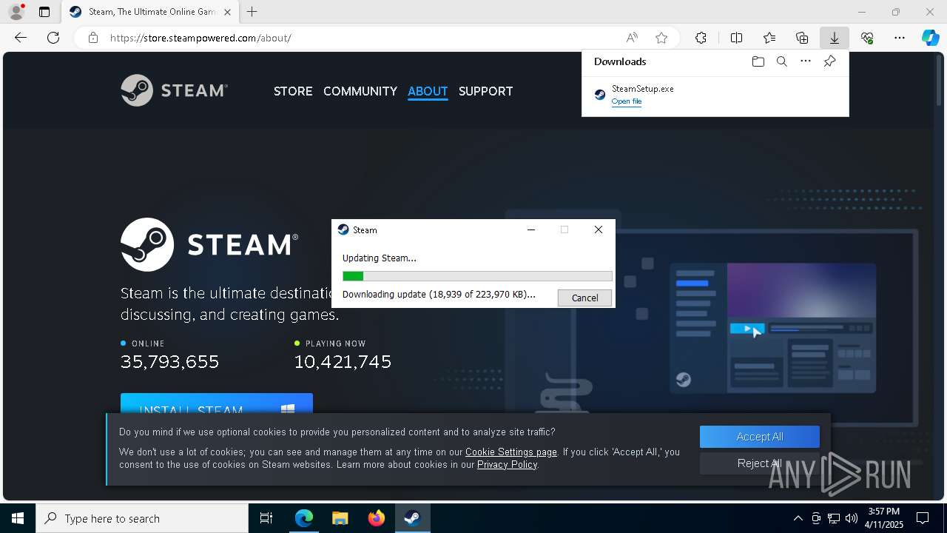947x533 pixels.
Task: Open Cookie Settings page link
Action: [511, 452]
